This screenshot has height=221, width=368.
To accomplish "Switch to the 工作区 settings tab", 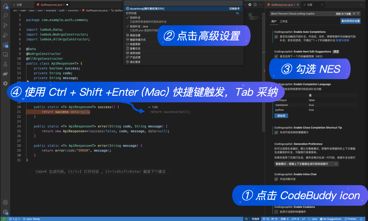I will pyautogui.click(x=284, y=21).
